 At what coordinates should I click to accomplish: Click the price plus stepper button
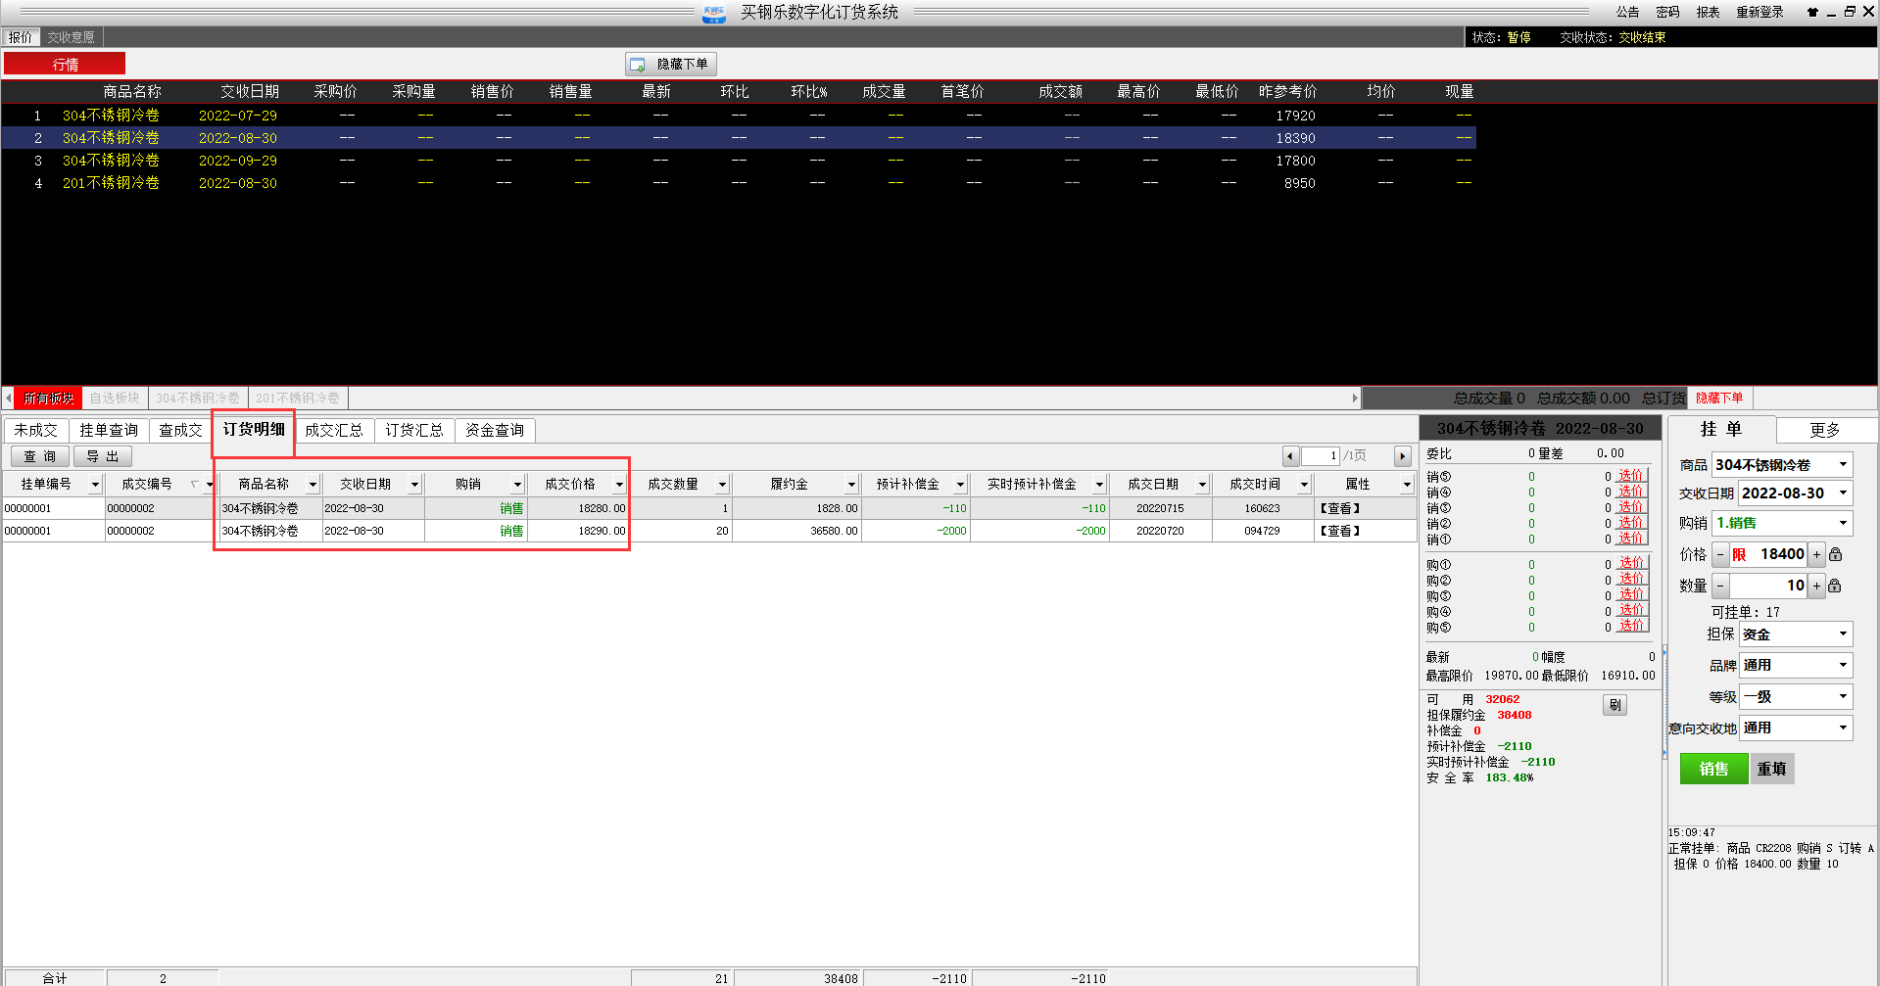pos(1816,555)
